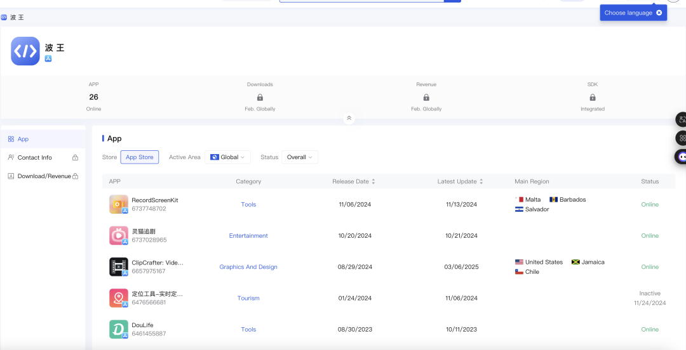The width and height of the screenshot is (686, 350).
Task: Open the 定位工具-实时定... app name
Action: pyautogui.click(x=157, y=294)
